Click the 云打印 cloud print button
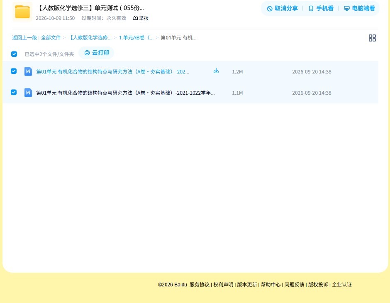 click(97, 53)
